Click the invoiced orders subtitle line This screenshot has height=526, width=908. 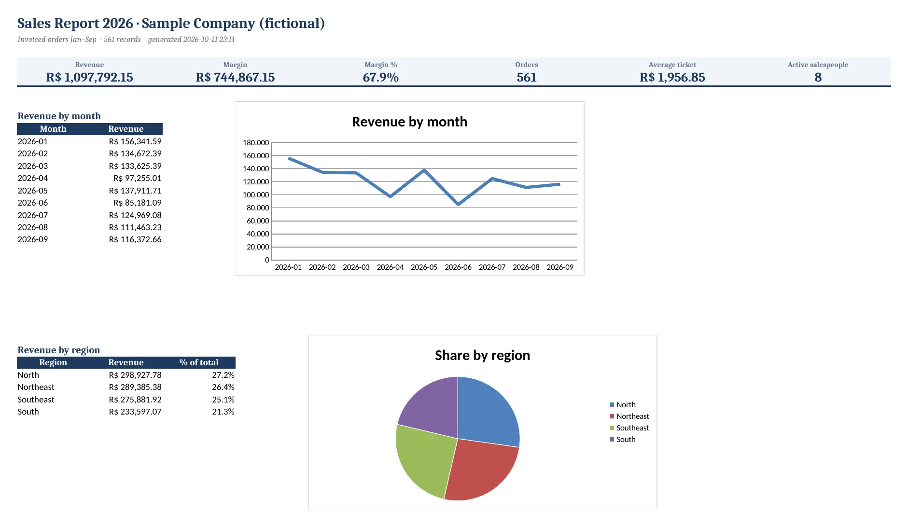coord(126,40)
